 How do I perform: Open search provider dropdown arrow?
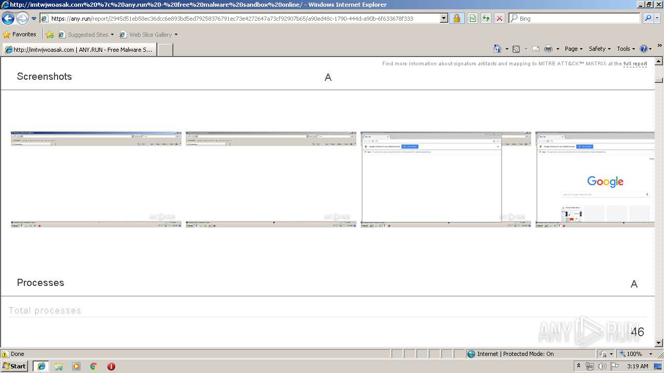click(x=657, y=18)
